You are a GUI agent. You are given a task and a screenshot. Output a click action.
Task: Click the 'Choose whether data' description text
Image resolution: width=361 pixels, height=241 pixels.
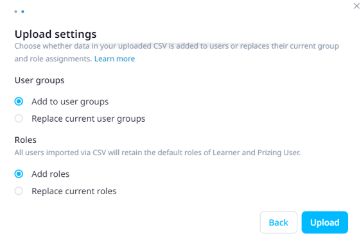tap(177, 53)
